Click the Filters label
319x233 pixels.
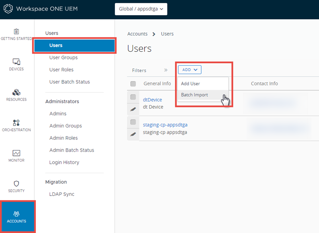pos(139,70)
